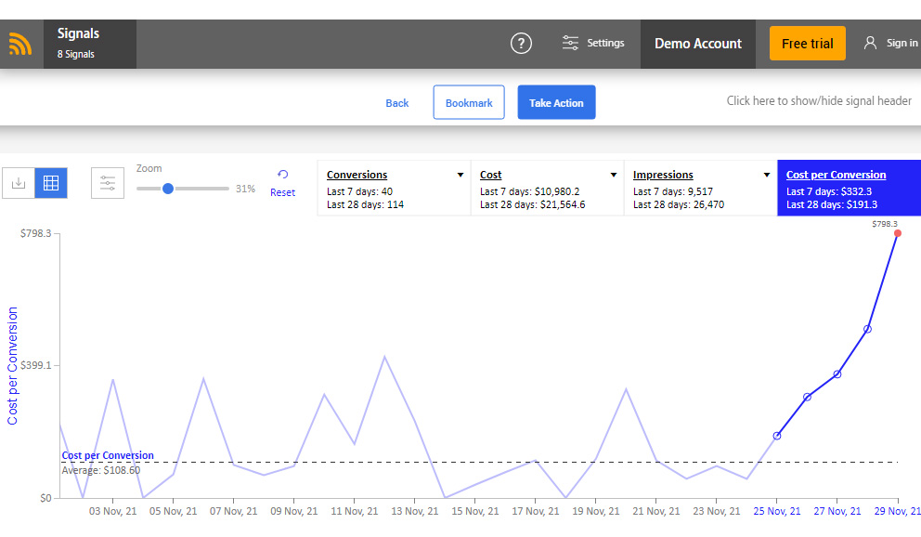Screen dimensions: 921x537
Task: Click the Demo Account button
Action: [698, 44]
